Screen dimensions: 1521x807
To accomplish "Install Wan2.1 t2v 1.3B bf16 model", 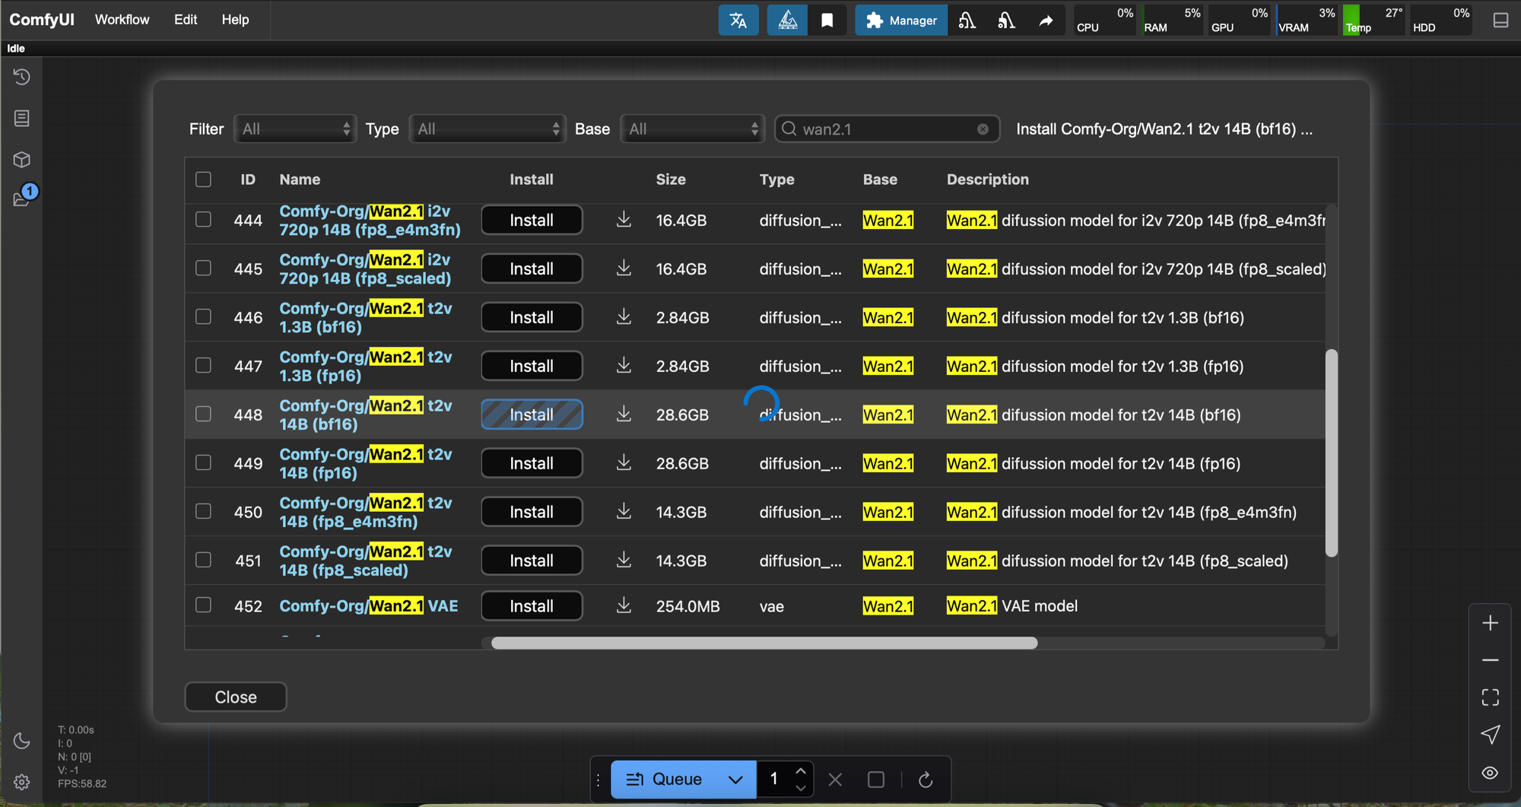I will (x=532, y=317).
